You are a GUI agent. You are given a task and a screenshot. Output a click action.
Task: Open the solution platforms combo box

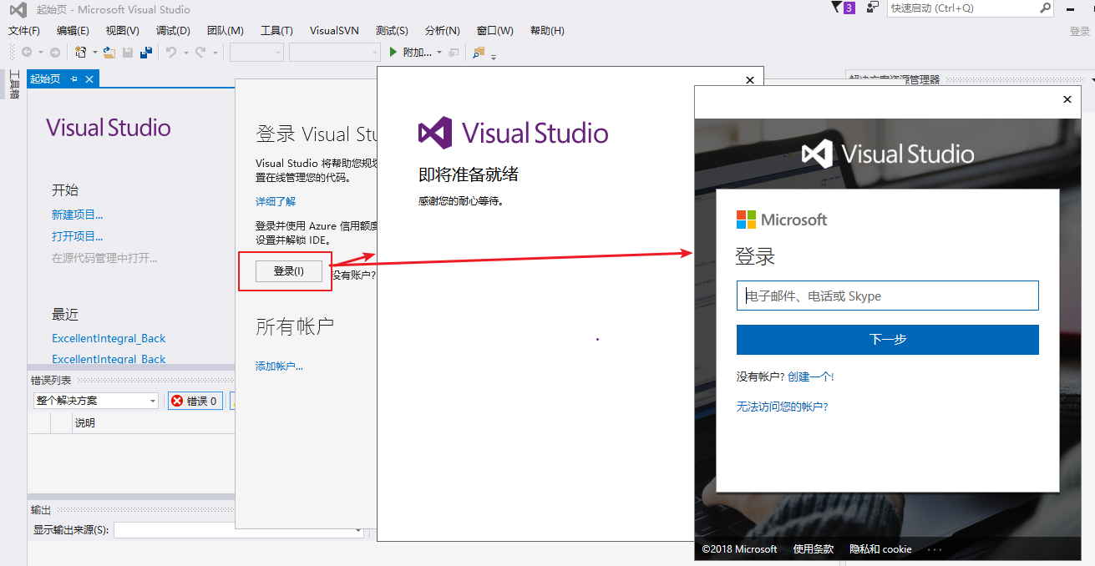tap(334, 52)
